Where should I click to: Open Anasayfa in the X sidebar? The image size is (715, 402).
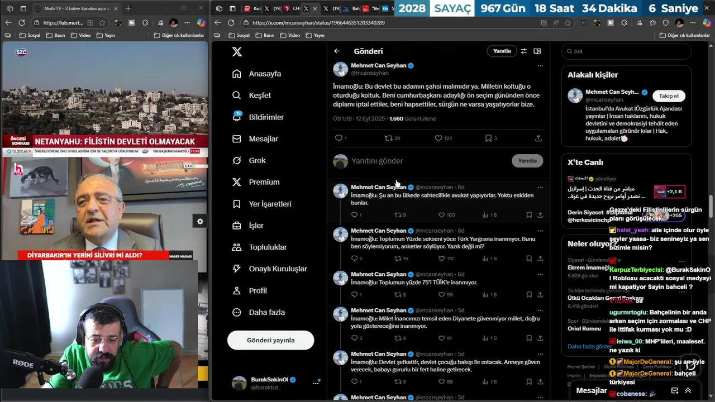(x=256, y=74)
